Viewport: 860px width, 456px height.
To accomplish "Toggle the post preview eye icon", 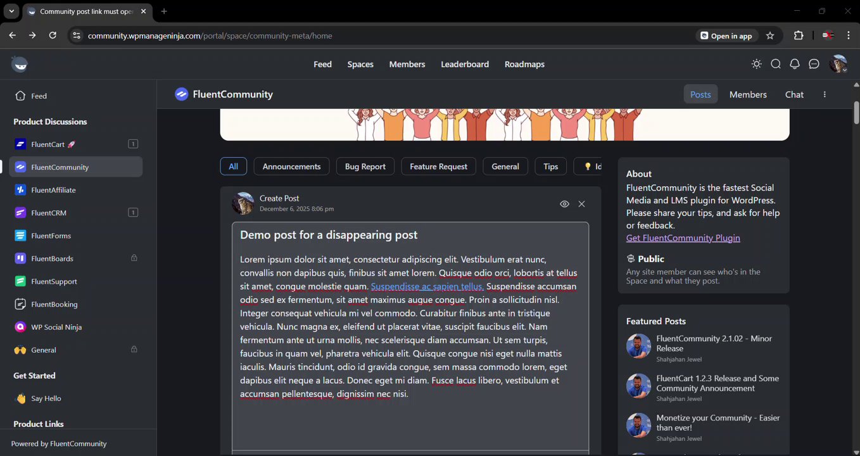I will click(x=564, y=204).
